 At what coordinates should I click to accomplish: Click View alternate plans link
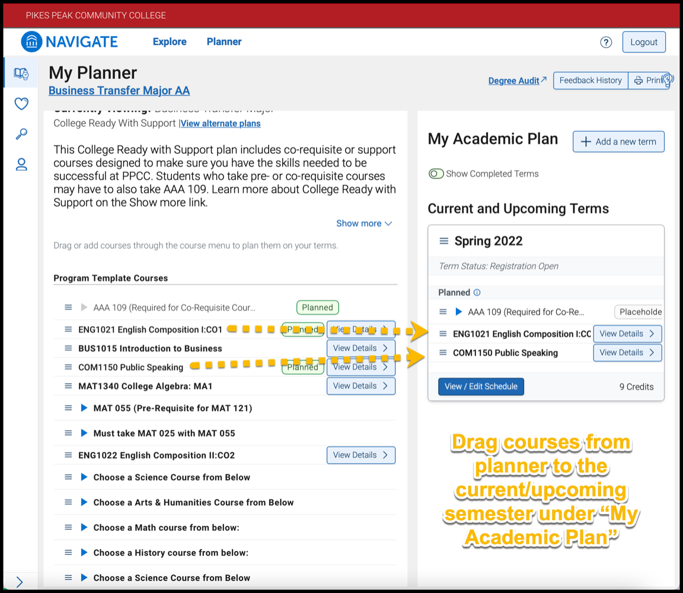[x=221, y=123]
